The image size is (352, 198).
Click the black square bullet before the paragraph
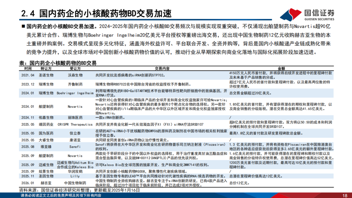tap(23, 26)
